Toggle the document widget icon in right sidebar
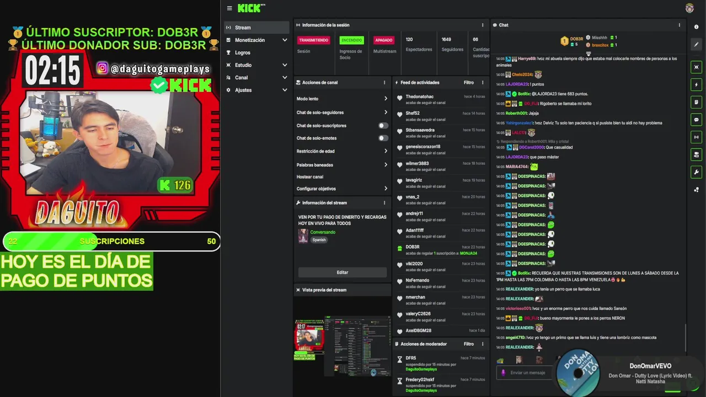This screenshot has width=706, height=397. (696, 102)
